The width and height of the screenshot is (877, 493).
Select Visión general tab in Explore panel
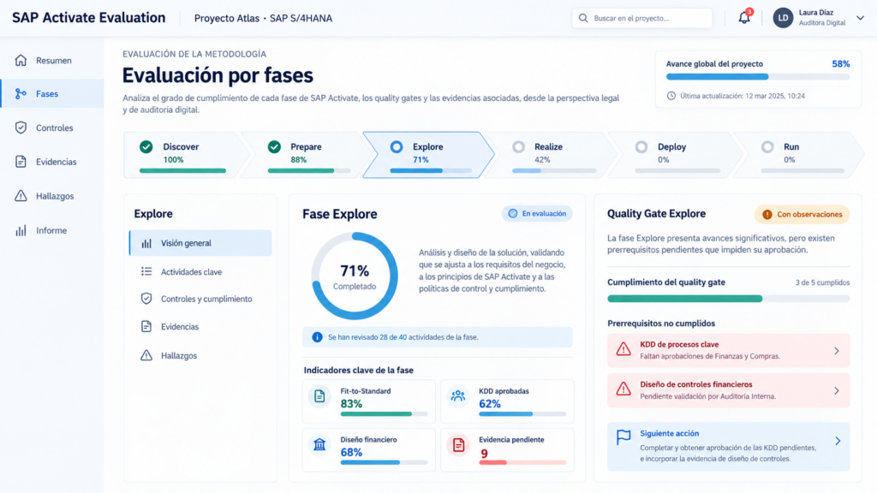click(200, 243)
